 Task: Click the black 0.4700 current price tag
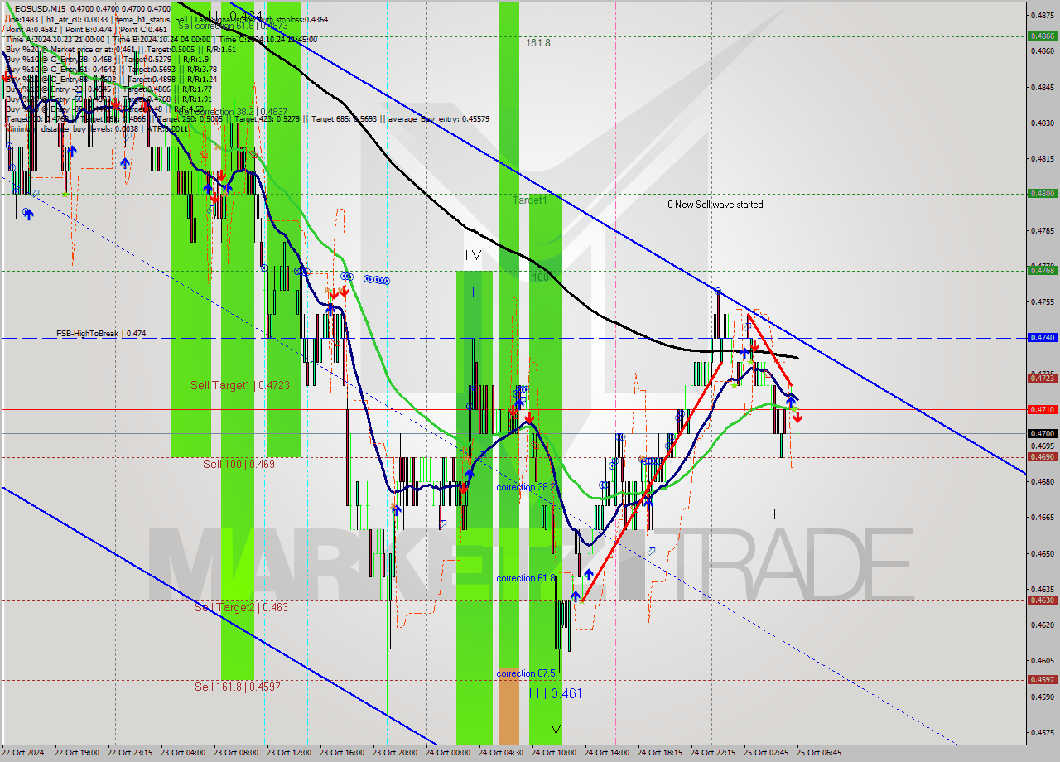[x=1042, y=433]
